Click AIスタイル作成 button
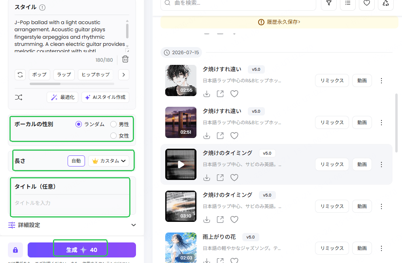 pyautogui.click(x=106, y=97)
